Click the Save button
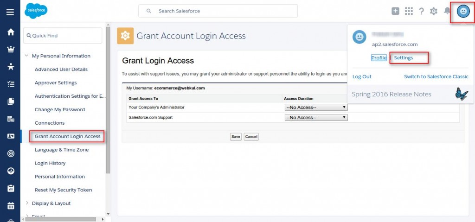Image resolution: width=475 pixels, height=222 pixels. pos(236,137)
